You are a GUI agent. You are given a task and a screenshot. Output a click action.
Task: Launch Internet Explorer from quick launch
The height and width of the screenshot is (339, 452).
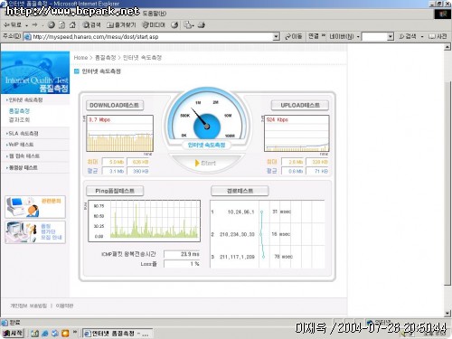click(45, 334)
